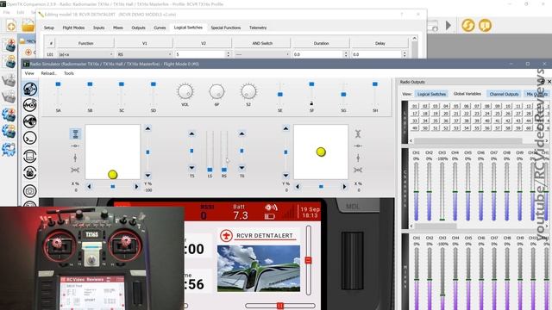
Task: Open the telemetry simulator globe icon in sidebar
Action: pyautogui.click(x=30, y=121)
